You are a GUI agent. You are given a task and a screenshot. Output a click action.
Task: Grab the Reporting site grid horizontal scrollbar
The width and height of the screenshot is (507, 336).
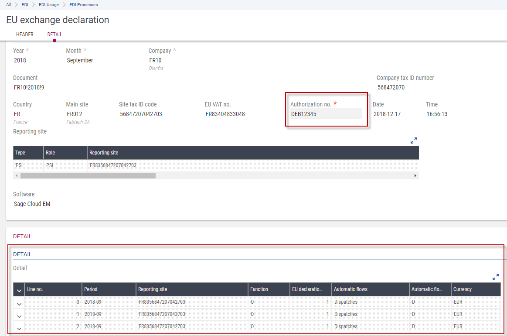88,175
